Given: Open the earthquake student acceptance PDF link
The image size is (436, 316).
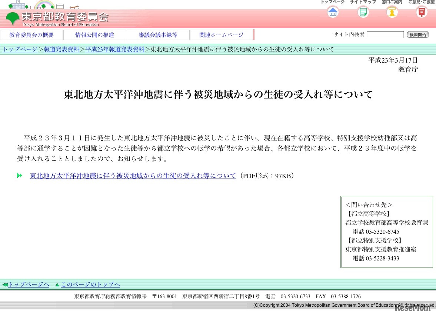Looking at the screenshot, I should tap(133, 176).
